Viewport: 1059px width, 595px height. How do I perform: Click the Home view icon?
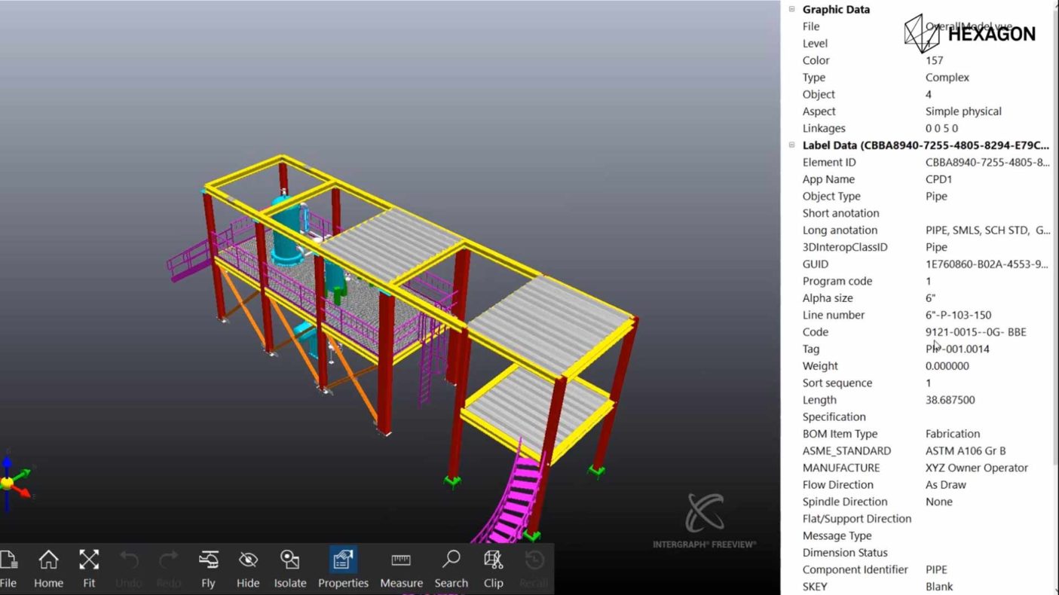tap(48, 561)
